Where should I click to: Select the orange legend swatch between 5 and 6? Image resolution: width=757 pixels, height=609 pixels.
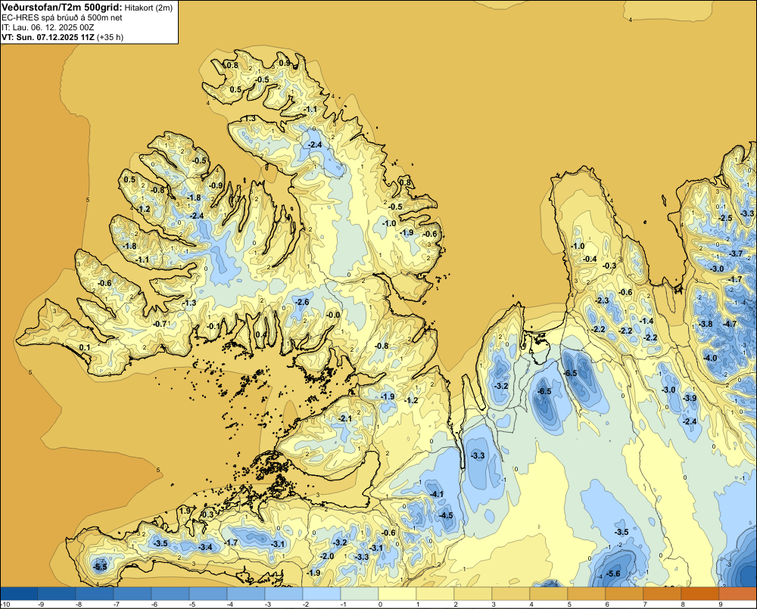[587, 594]
